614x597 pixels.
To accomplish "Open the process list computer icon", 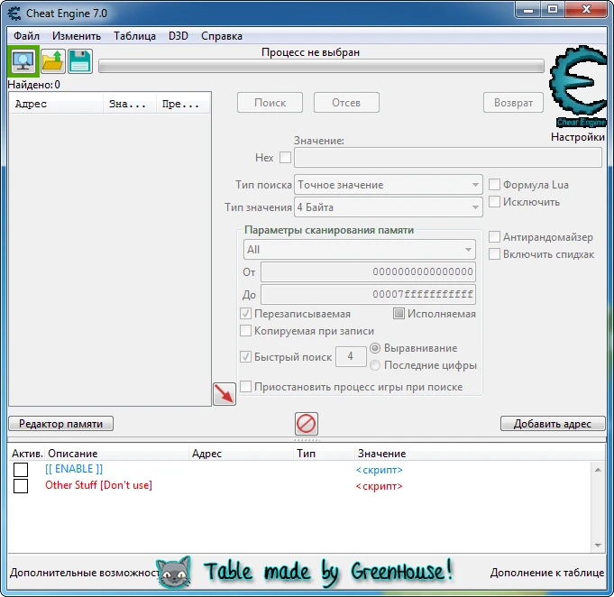I will click(x=23, y=61).
